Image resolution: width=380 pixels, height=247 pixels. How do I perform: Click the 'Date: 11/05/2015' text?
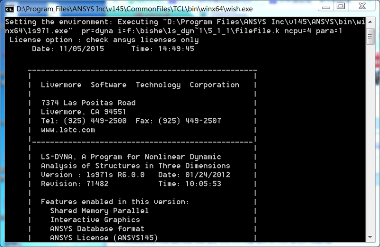(x=68, y=49)
